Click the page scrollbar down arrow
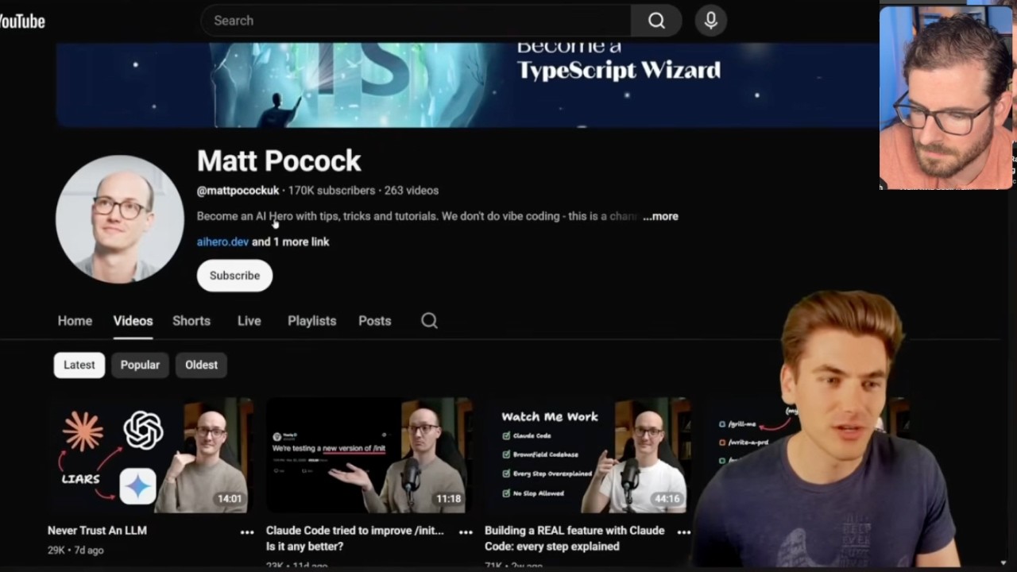 [x=1003, y=563]
